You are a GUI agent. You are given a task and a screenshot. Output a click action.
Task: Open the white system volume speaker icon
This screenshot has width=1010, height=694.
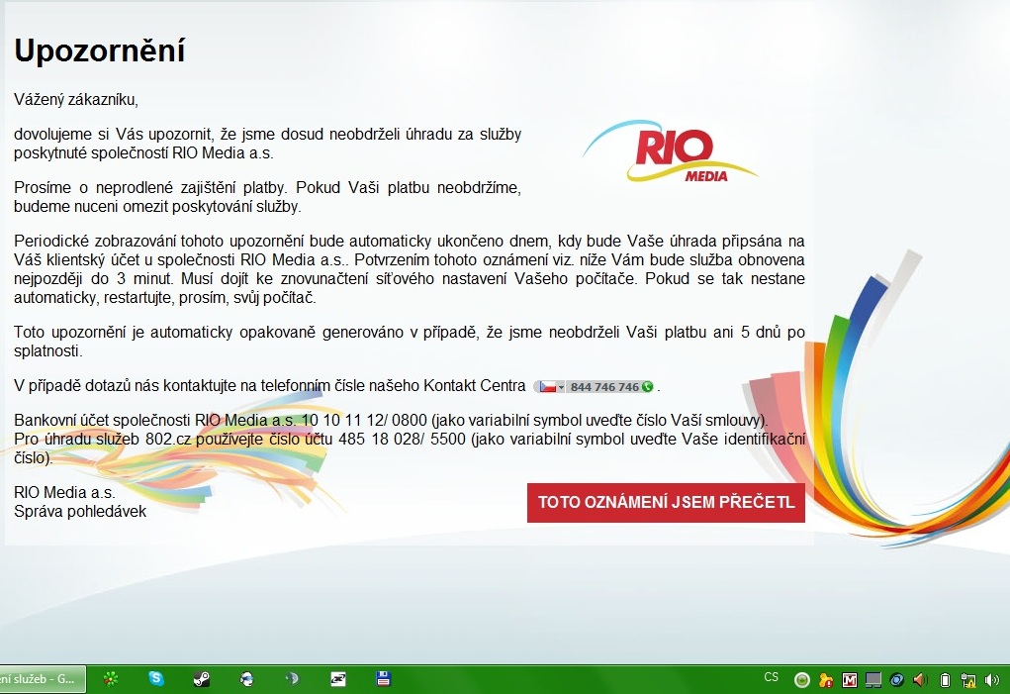coord(992,680)
